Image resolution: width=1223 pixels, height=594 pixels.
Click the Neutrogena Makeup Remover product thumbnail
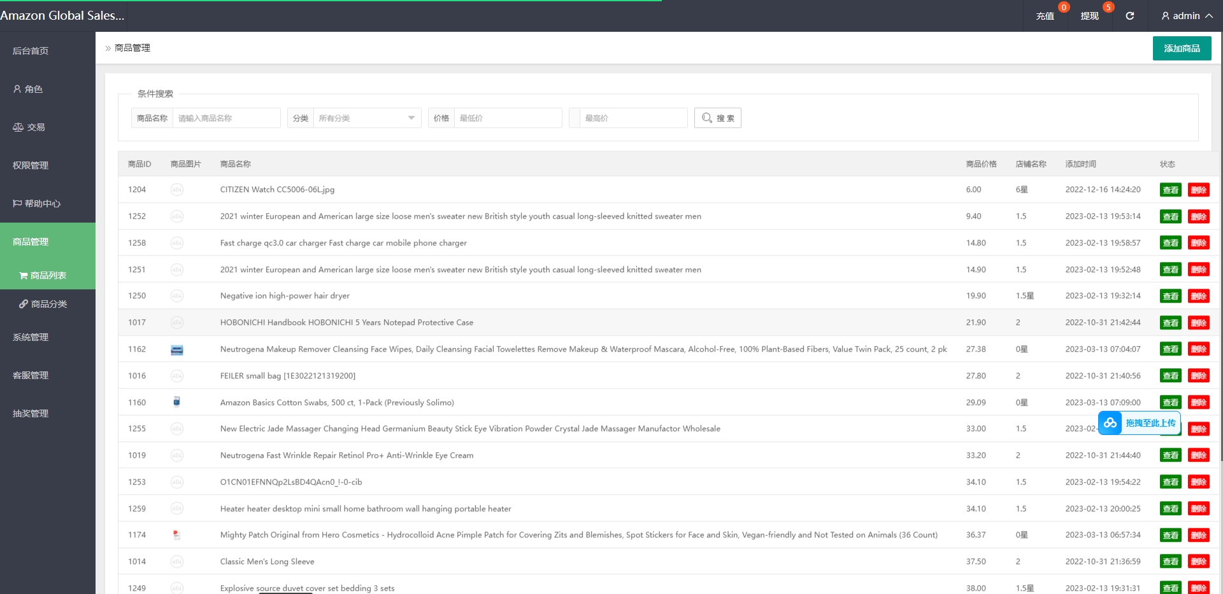(x=177, y=350)
